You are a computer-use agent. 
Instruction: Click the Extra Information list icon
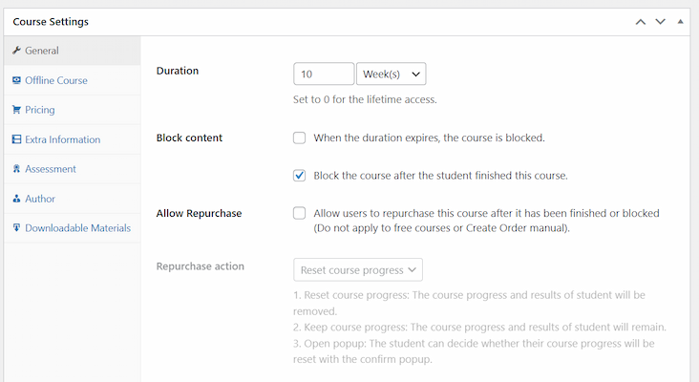[17, 139]
